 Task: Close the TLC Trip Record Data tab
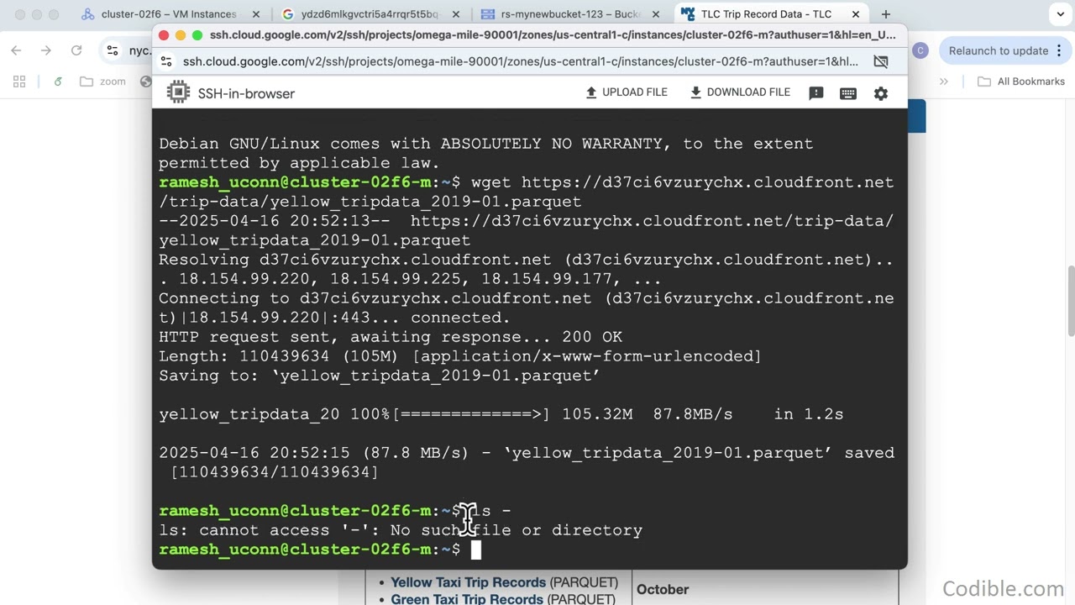pos(856,14)
